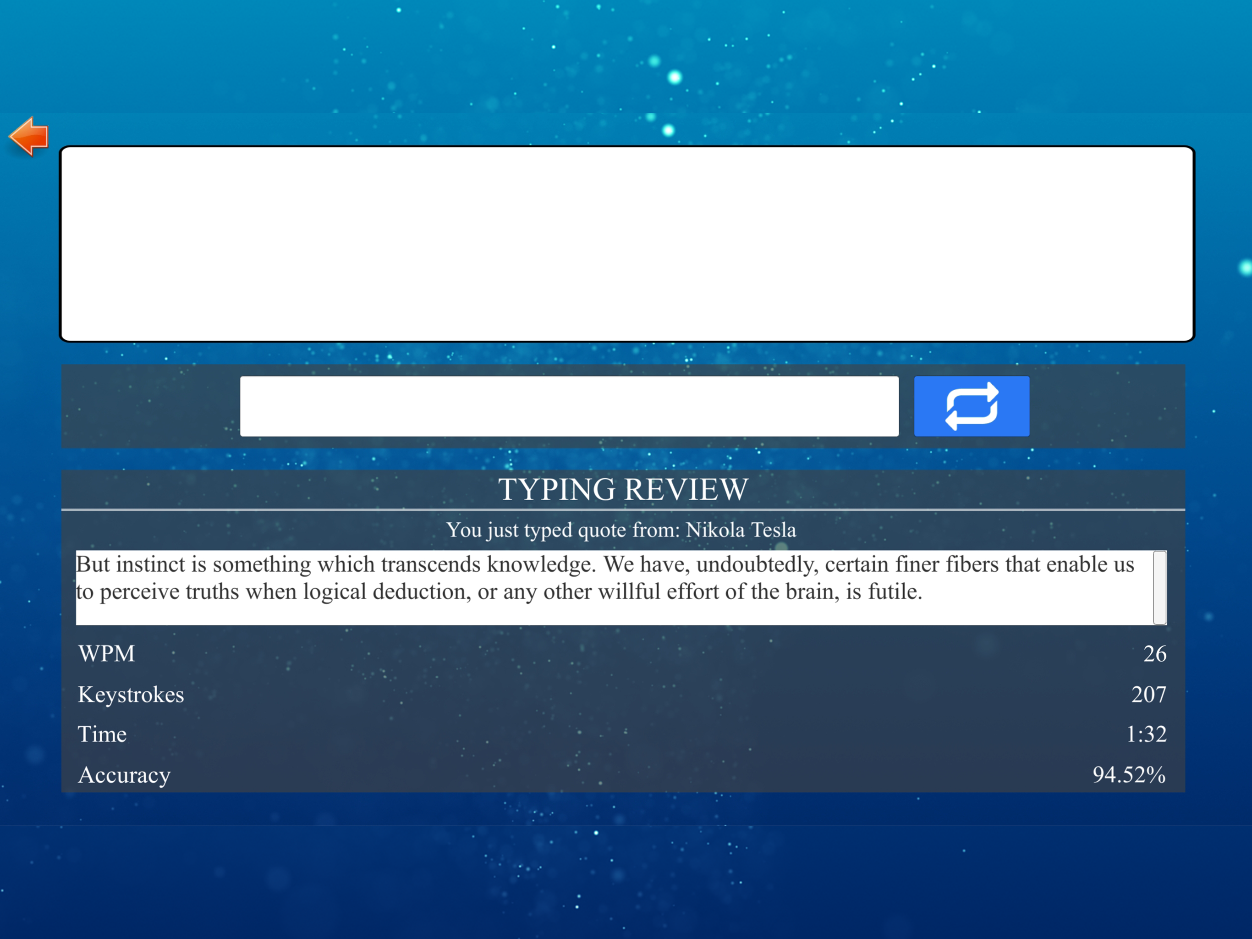
Task: Select the Time label
Action: pos(102,734)
